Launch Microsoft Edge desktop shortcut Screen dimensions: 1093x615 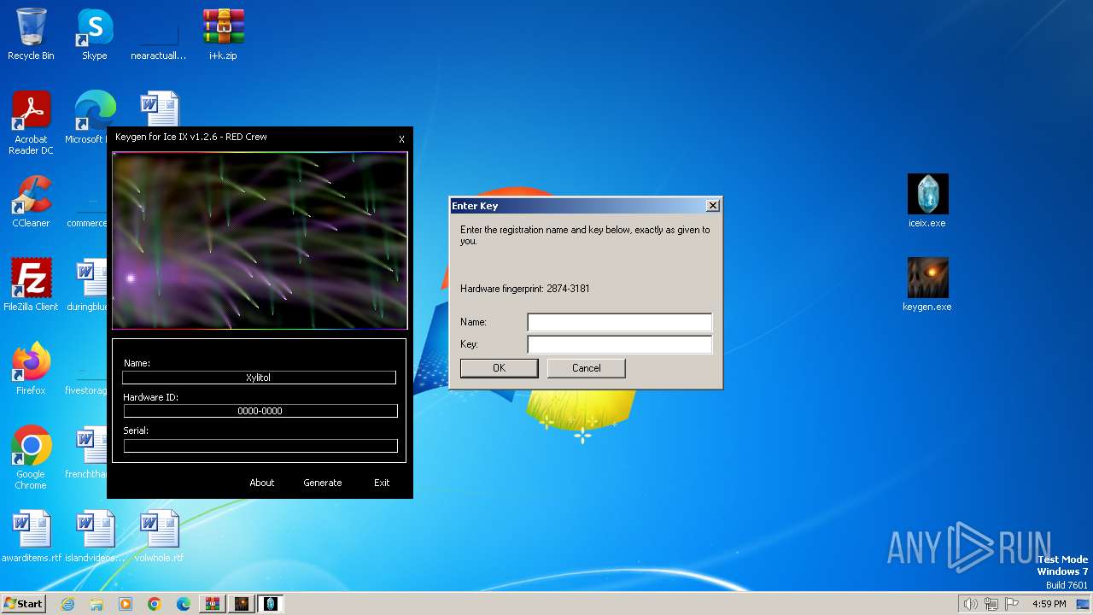[90, 118]
